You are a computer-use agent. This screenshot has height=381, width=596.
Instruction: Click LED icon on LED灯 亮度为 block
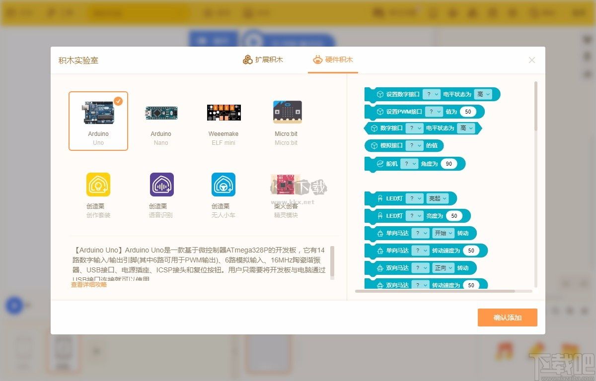[380, 216]
